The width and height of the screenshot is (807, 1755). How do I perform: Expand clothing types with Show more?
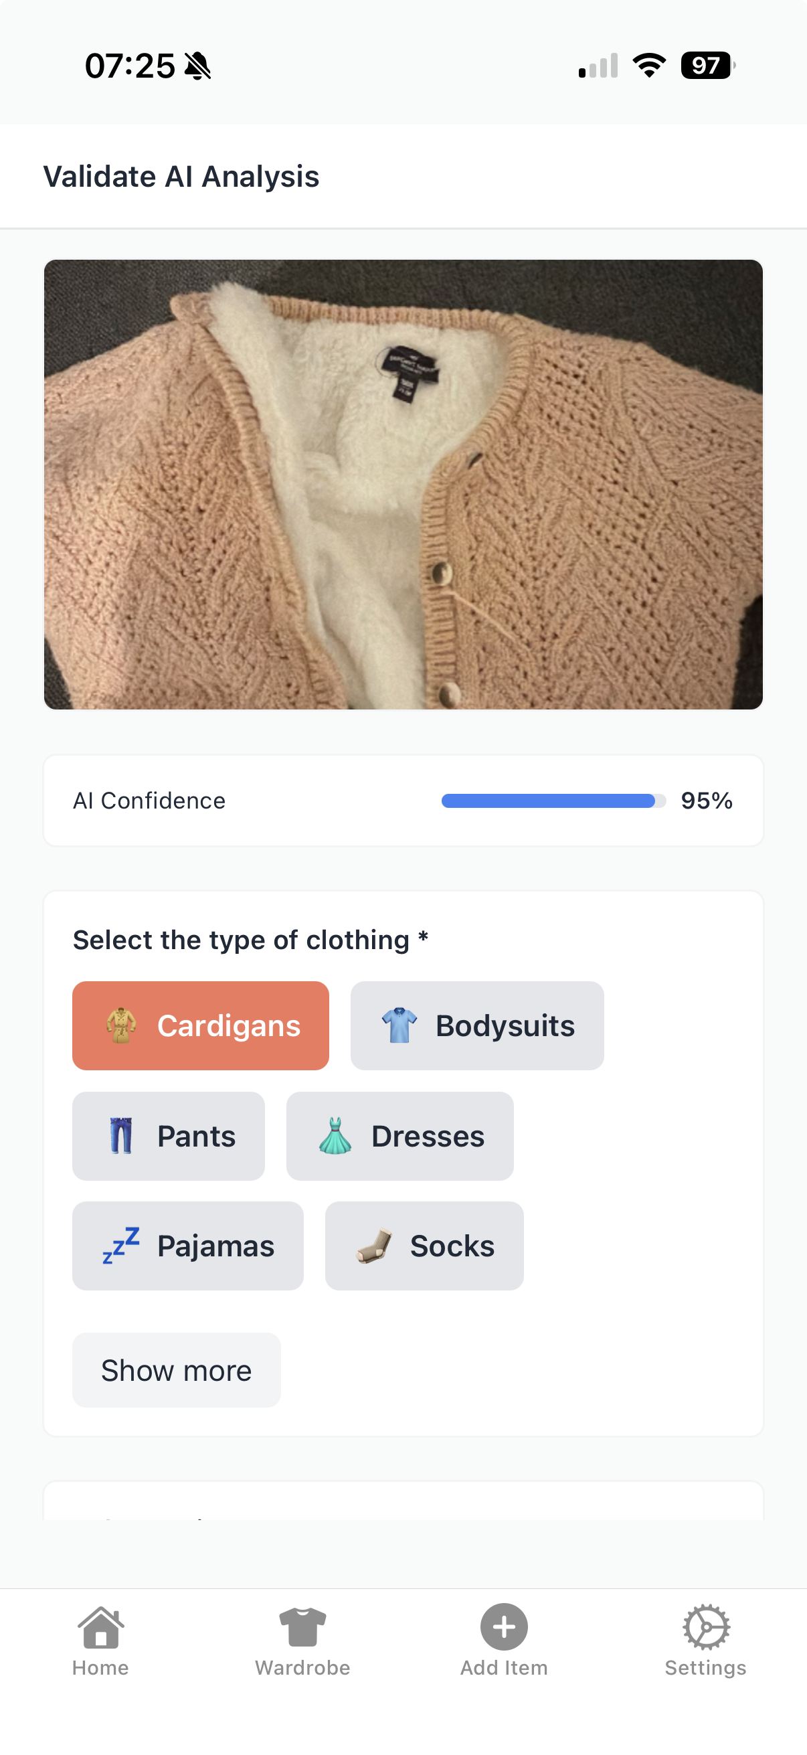click(x=177, y=1370)
